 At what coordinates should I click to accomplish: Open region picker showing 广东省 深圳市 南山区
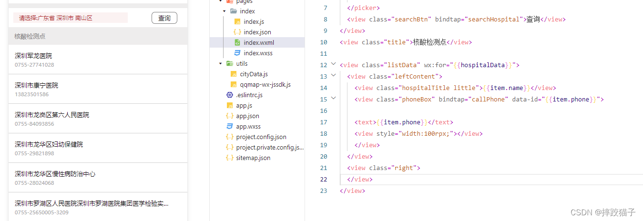click(70, 18)
